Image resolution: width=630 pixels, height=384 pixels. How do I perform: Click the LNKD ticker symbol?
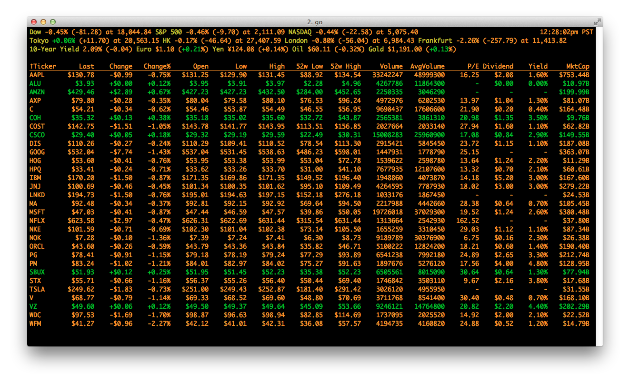[37, 195]
